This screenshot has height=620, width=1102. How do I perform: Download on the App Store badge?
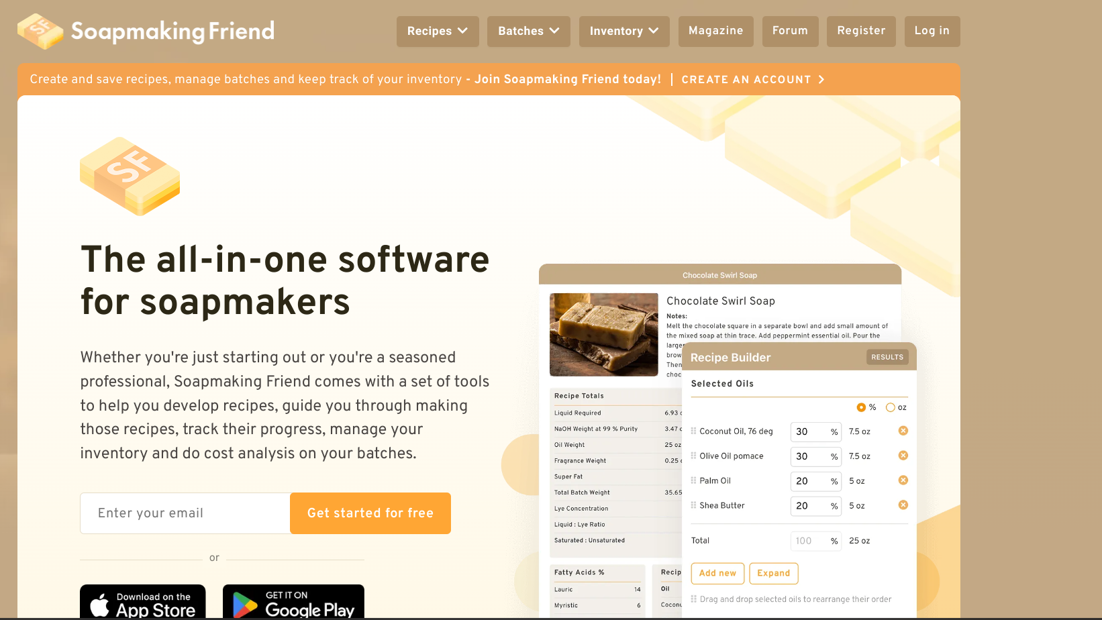coord(143,603)
